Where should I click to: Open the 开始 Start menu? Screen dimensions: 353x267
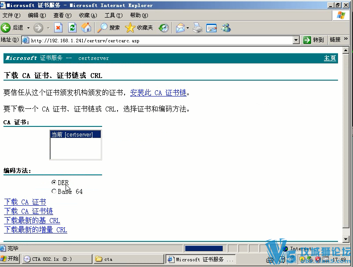(x=10, y=259)
